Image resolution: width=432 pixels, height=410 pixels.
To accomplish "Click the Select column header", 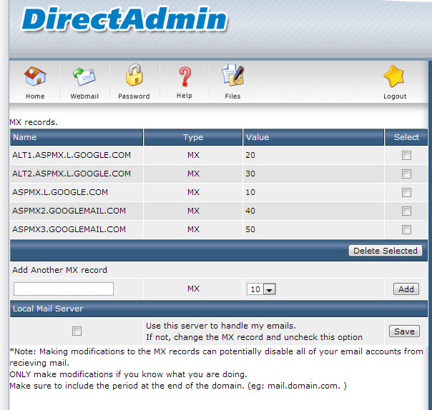I will tap(406, 137).
